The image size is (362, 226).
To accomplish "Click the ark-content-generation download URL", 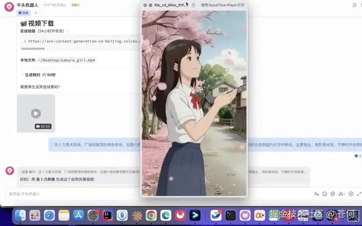I will pos(84,41).
